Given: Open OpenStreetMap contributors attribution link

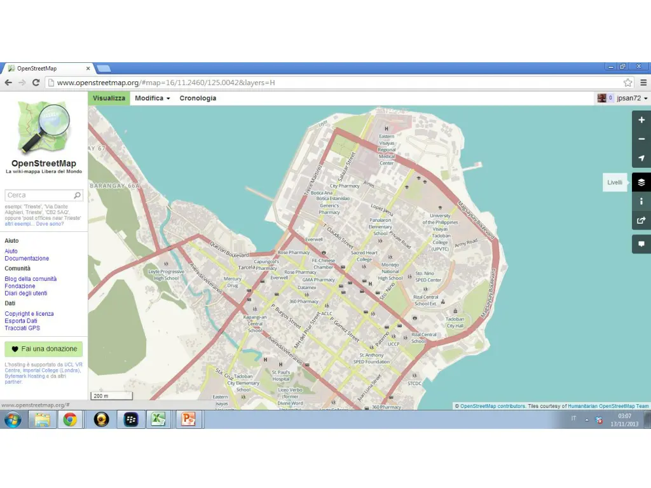Looking at the screenshot, I should pyautogui.click(x=493, y=406).
